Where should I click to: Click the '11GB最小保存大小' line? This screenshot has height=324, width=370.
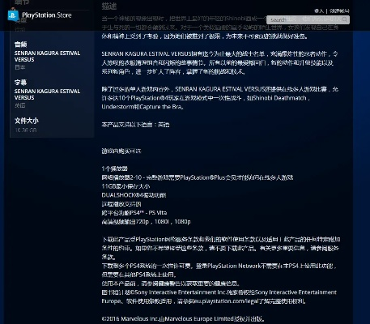[125, 186]
